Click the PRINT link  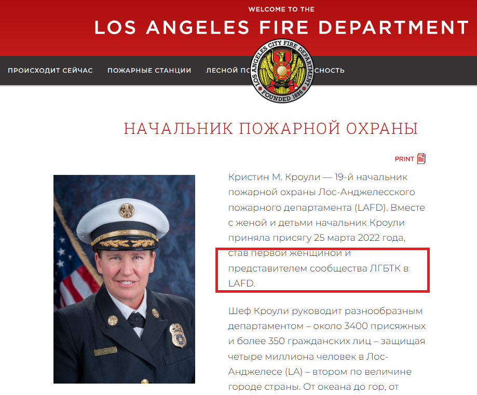(x=404, y=159)
